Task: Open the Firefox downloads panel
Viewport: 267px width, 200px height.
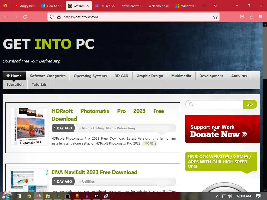Action: pos(251,17)
